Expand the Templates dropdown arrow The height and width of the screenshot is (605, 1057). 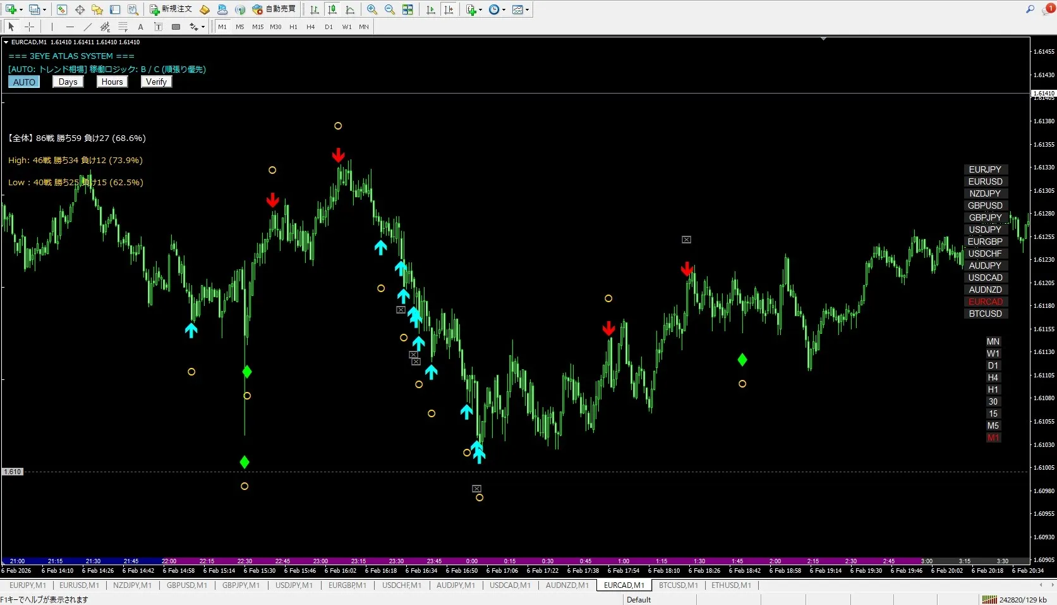[x=528, y=9]
